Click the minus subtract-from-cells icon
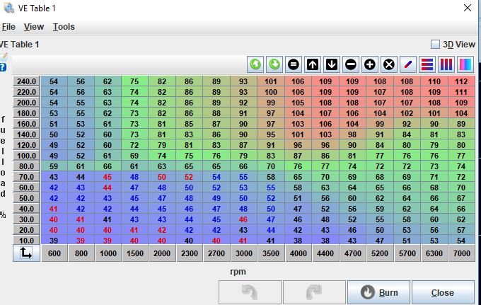The height and width of the screenshot is (305, 481). (351, 64)
